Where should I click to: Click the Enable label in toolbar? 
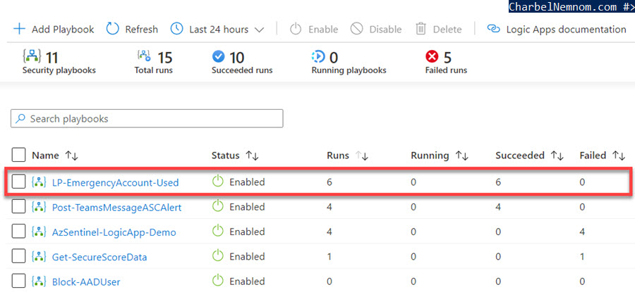click(323, 30)
